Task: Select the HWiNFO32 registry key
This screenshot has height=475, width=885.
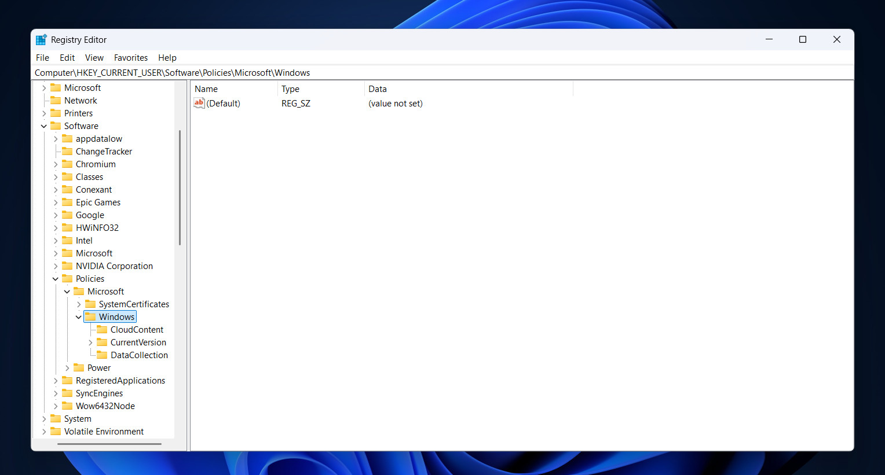Action: click(x=97, y=227)
